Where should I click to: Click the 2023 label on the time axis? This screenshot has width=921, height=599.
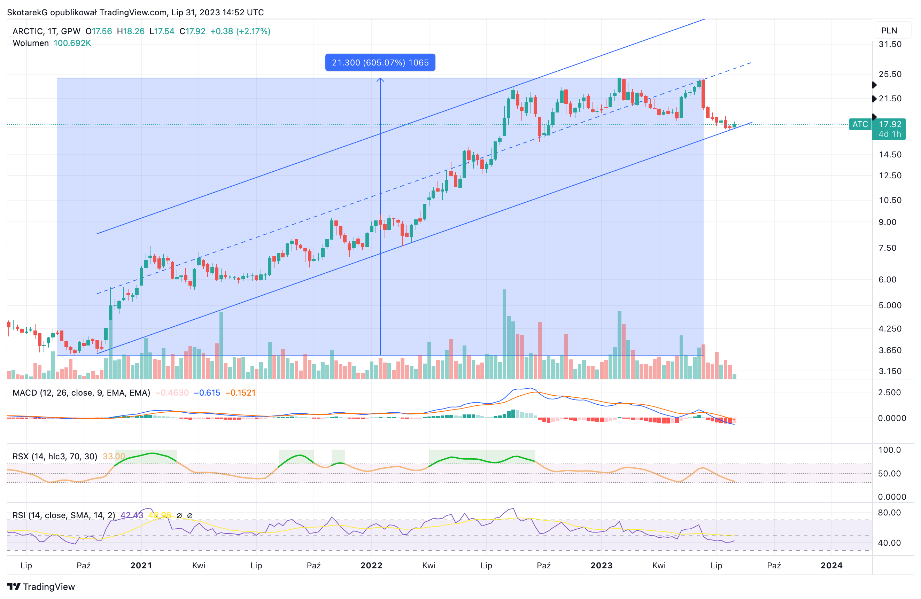pyautogui.click(x=601, y=565)
